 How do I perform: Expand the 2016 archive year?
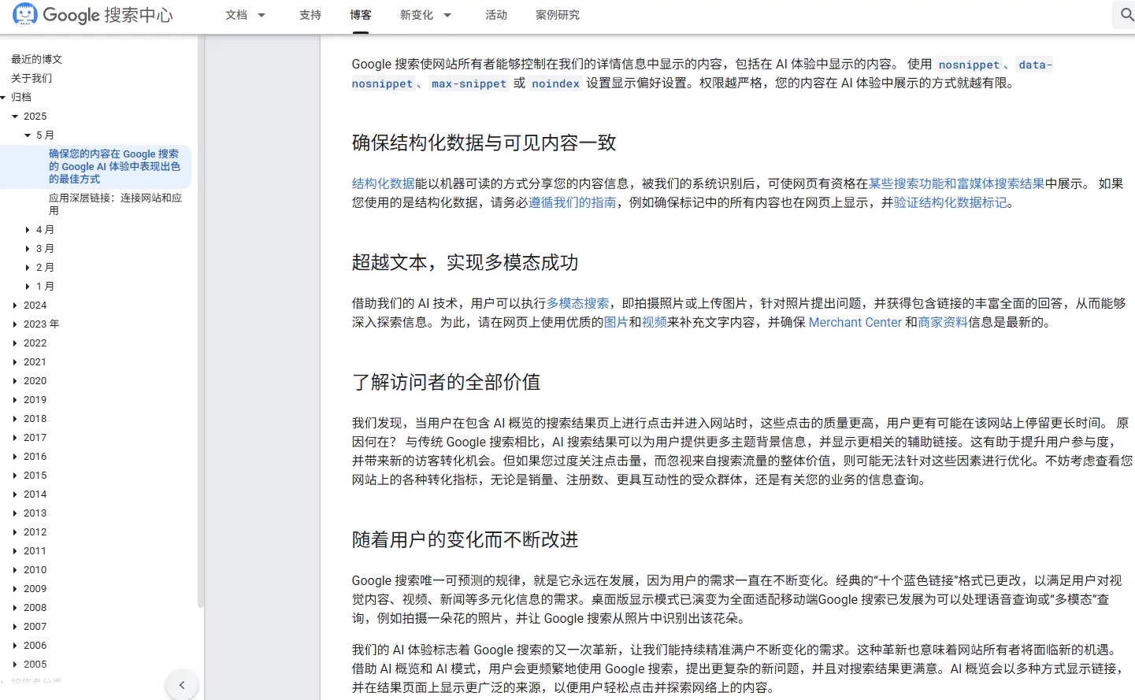tap(15, 456)
